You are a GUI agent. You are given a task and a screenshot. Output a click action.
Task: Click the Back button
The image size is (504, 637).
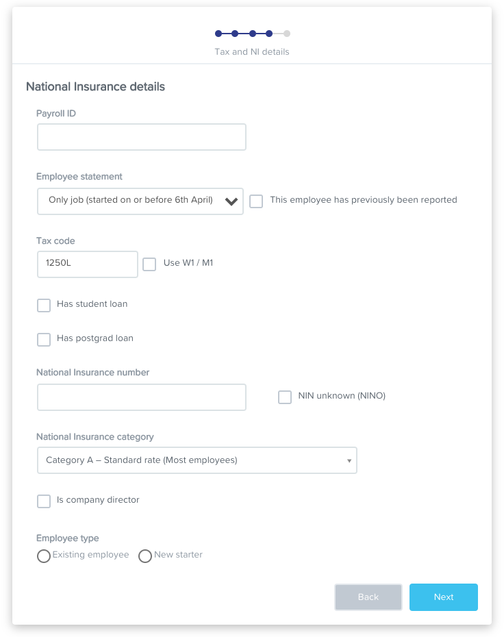368,597
